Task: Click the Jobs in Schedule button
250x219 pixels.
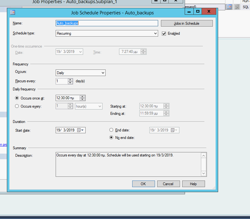Action: [x=187, y=23]
